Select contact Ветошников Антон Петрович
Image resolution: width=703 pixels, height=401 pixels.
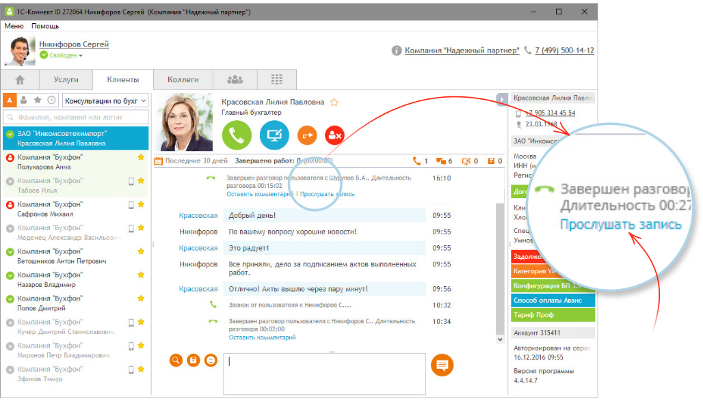point(76,256)
